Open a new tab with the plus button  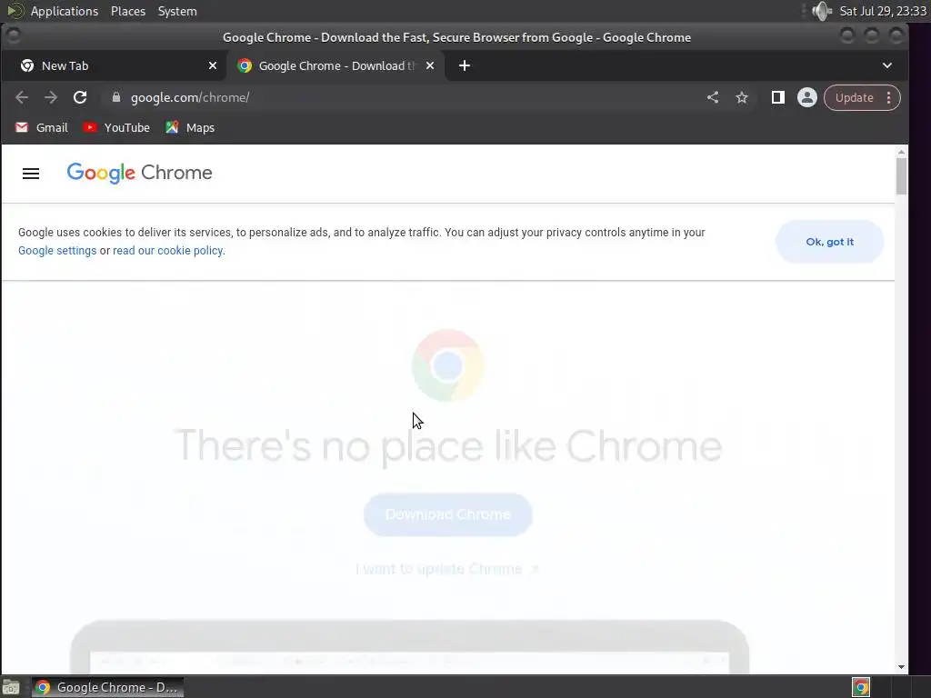(x=465, y=65)
